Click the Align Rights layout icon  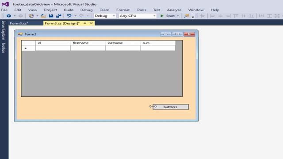[228, 16]
